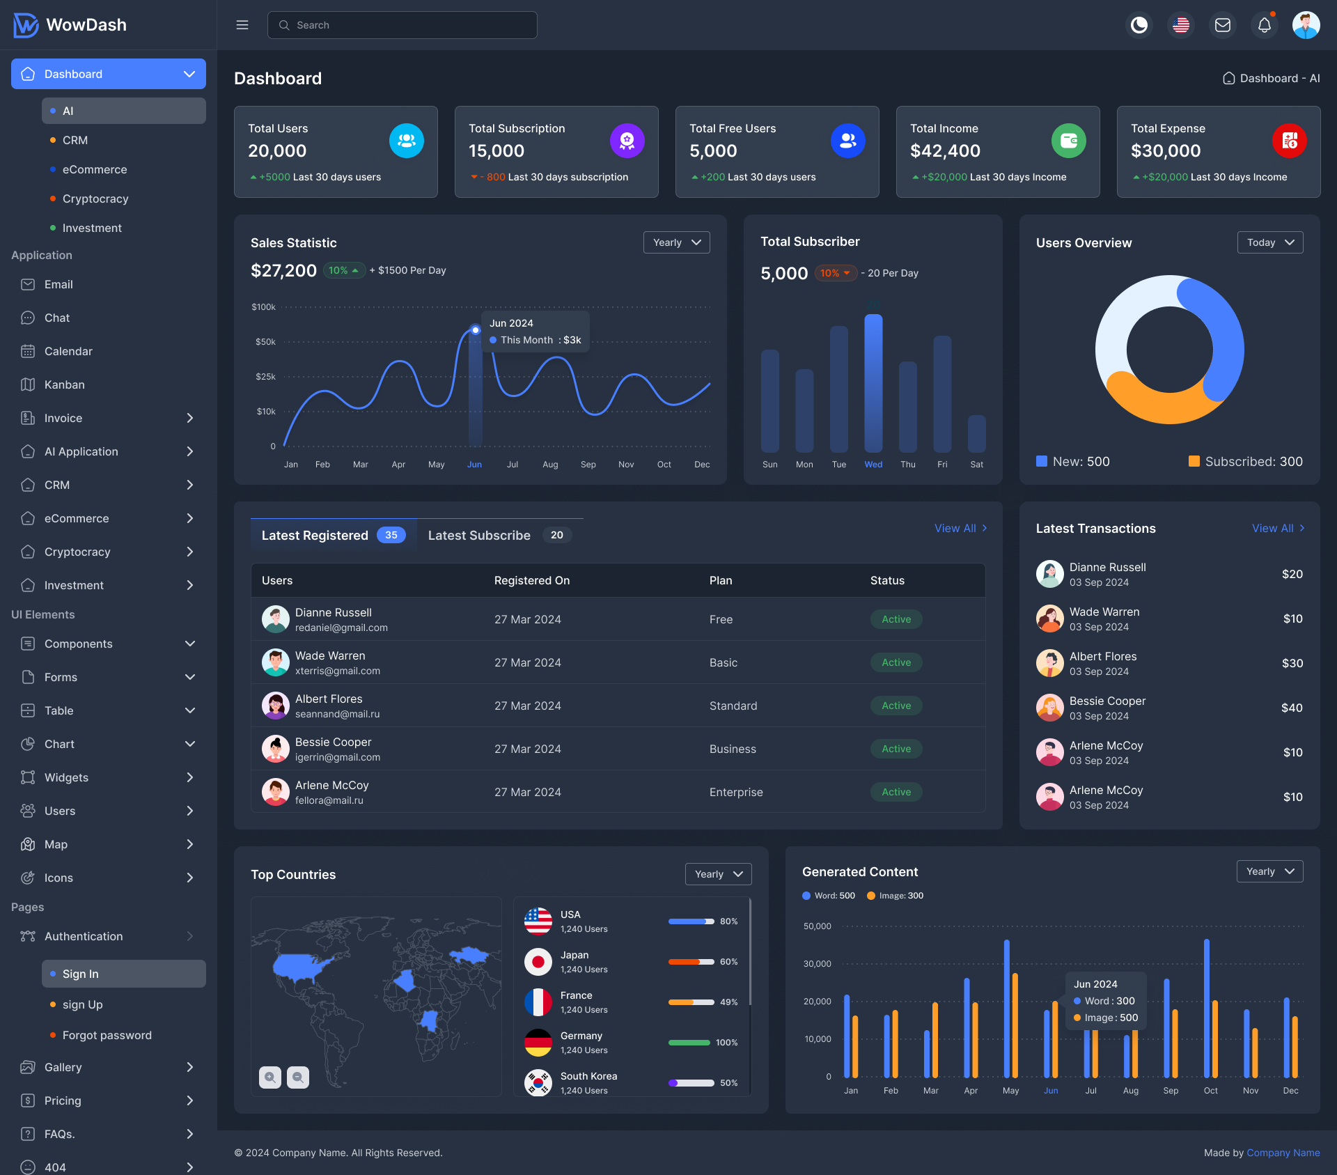Click the US flag language icon
The image size is (1337, 1175).
click(1181, 24)
